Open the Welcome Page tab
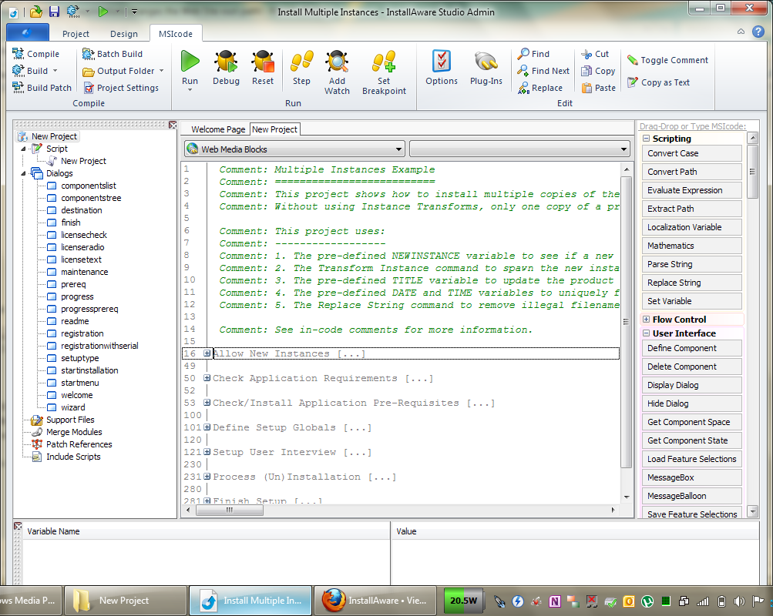The height and width of the screenshot is (616, 773). click(218, 129)
